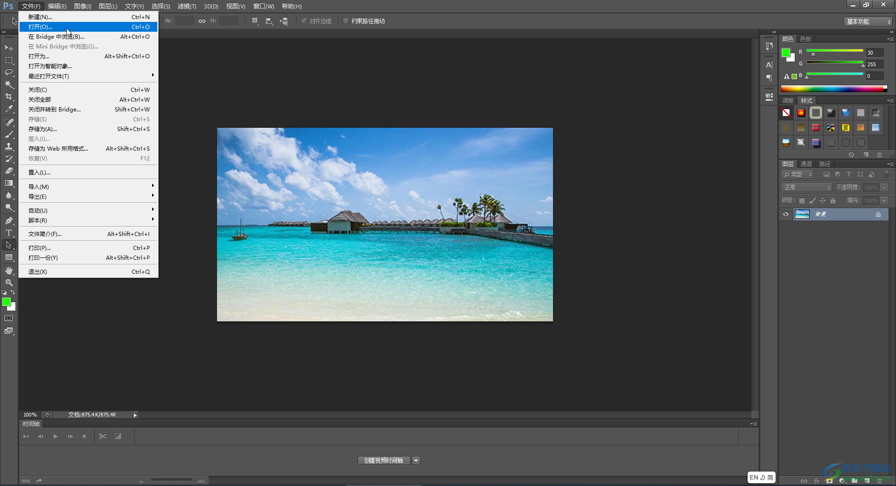Open the paragraph panel icon
The image size is (896, 486).
[769, 78]
